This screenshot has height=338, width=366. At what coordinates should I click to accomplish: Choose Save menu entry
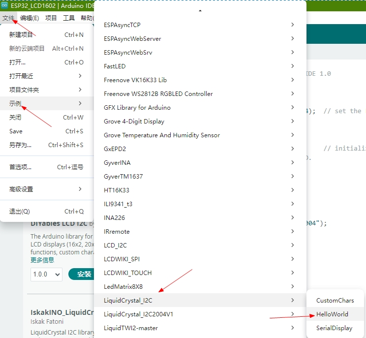47,131
